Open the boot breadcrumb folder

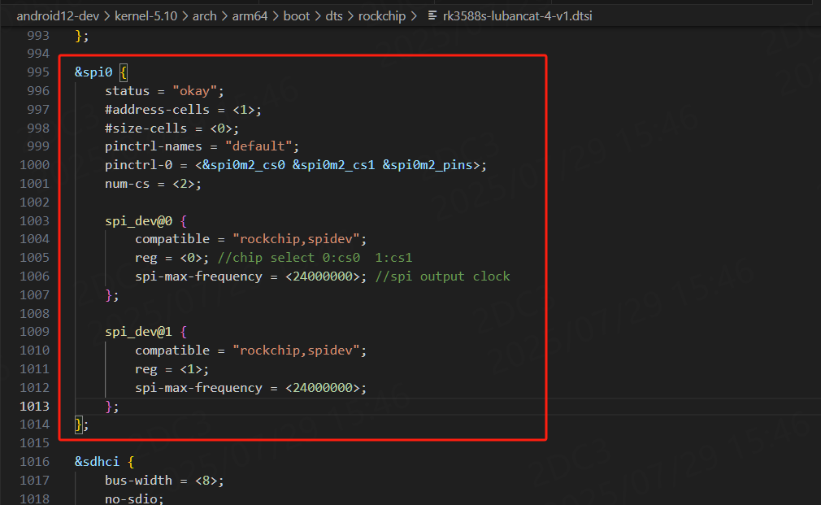tap(297, 16)
